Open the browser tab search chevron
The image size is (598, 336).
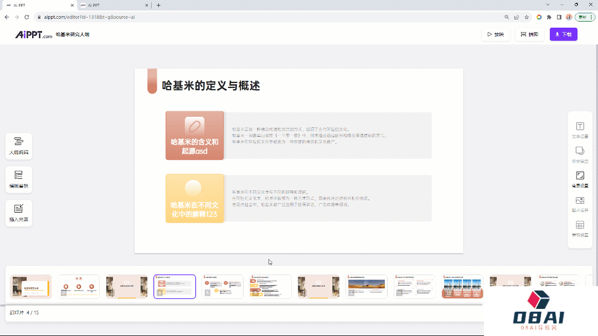tap(547, 5)
